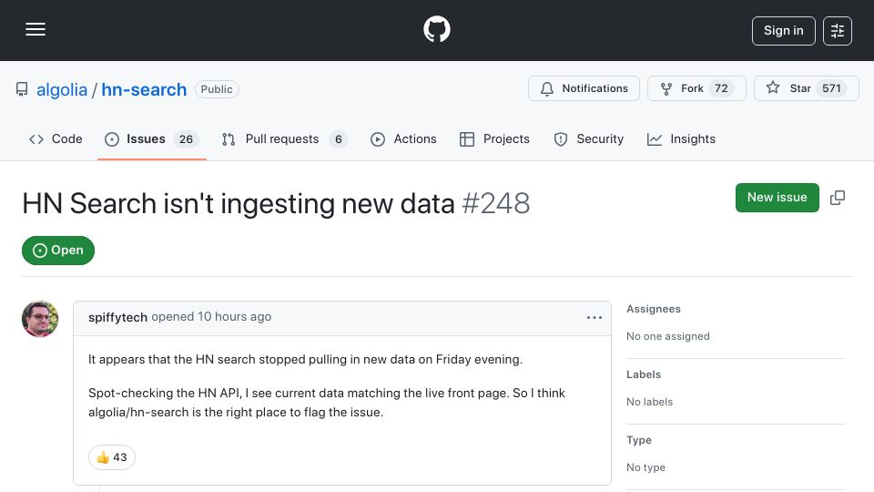
Task: Click the issues count badge 26
Action: pos(186,139)
